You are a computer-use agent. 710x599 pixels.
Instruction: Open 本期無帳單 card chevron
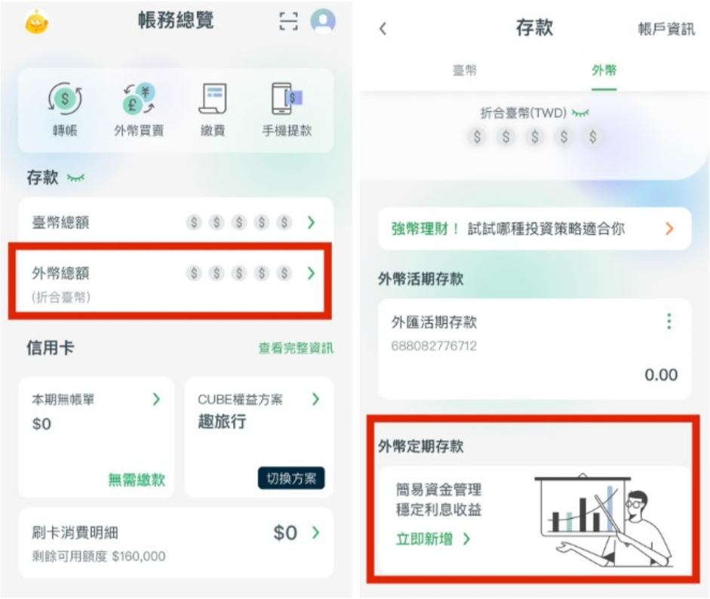click(x=156, y=399)
